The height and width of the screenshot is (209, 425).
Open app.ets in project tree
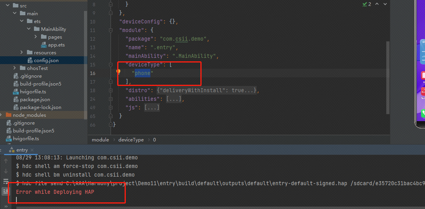56,45
